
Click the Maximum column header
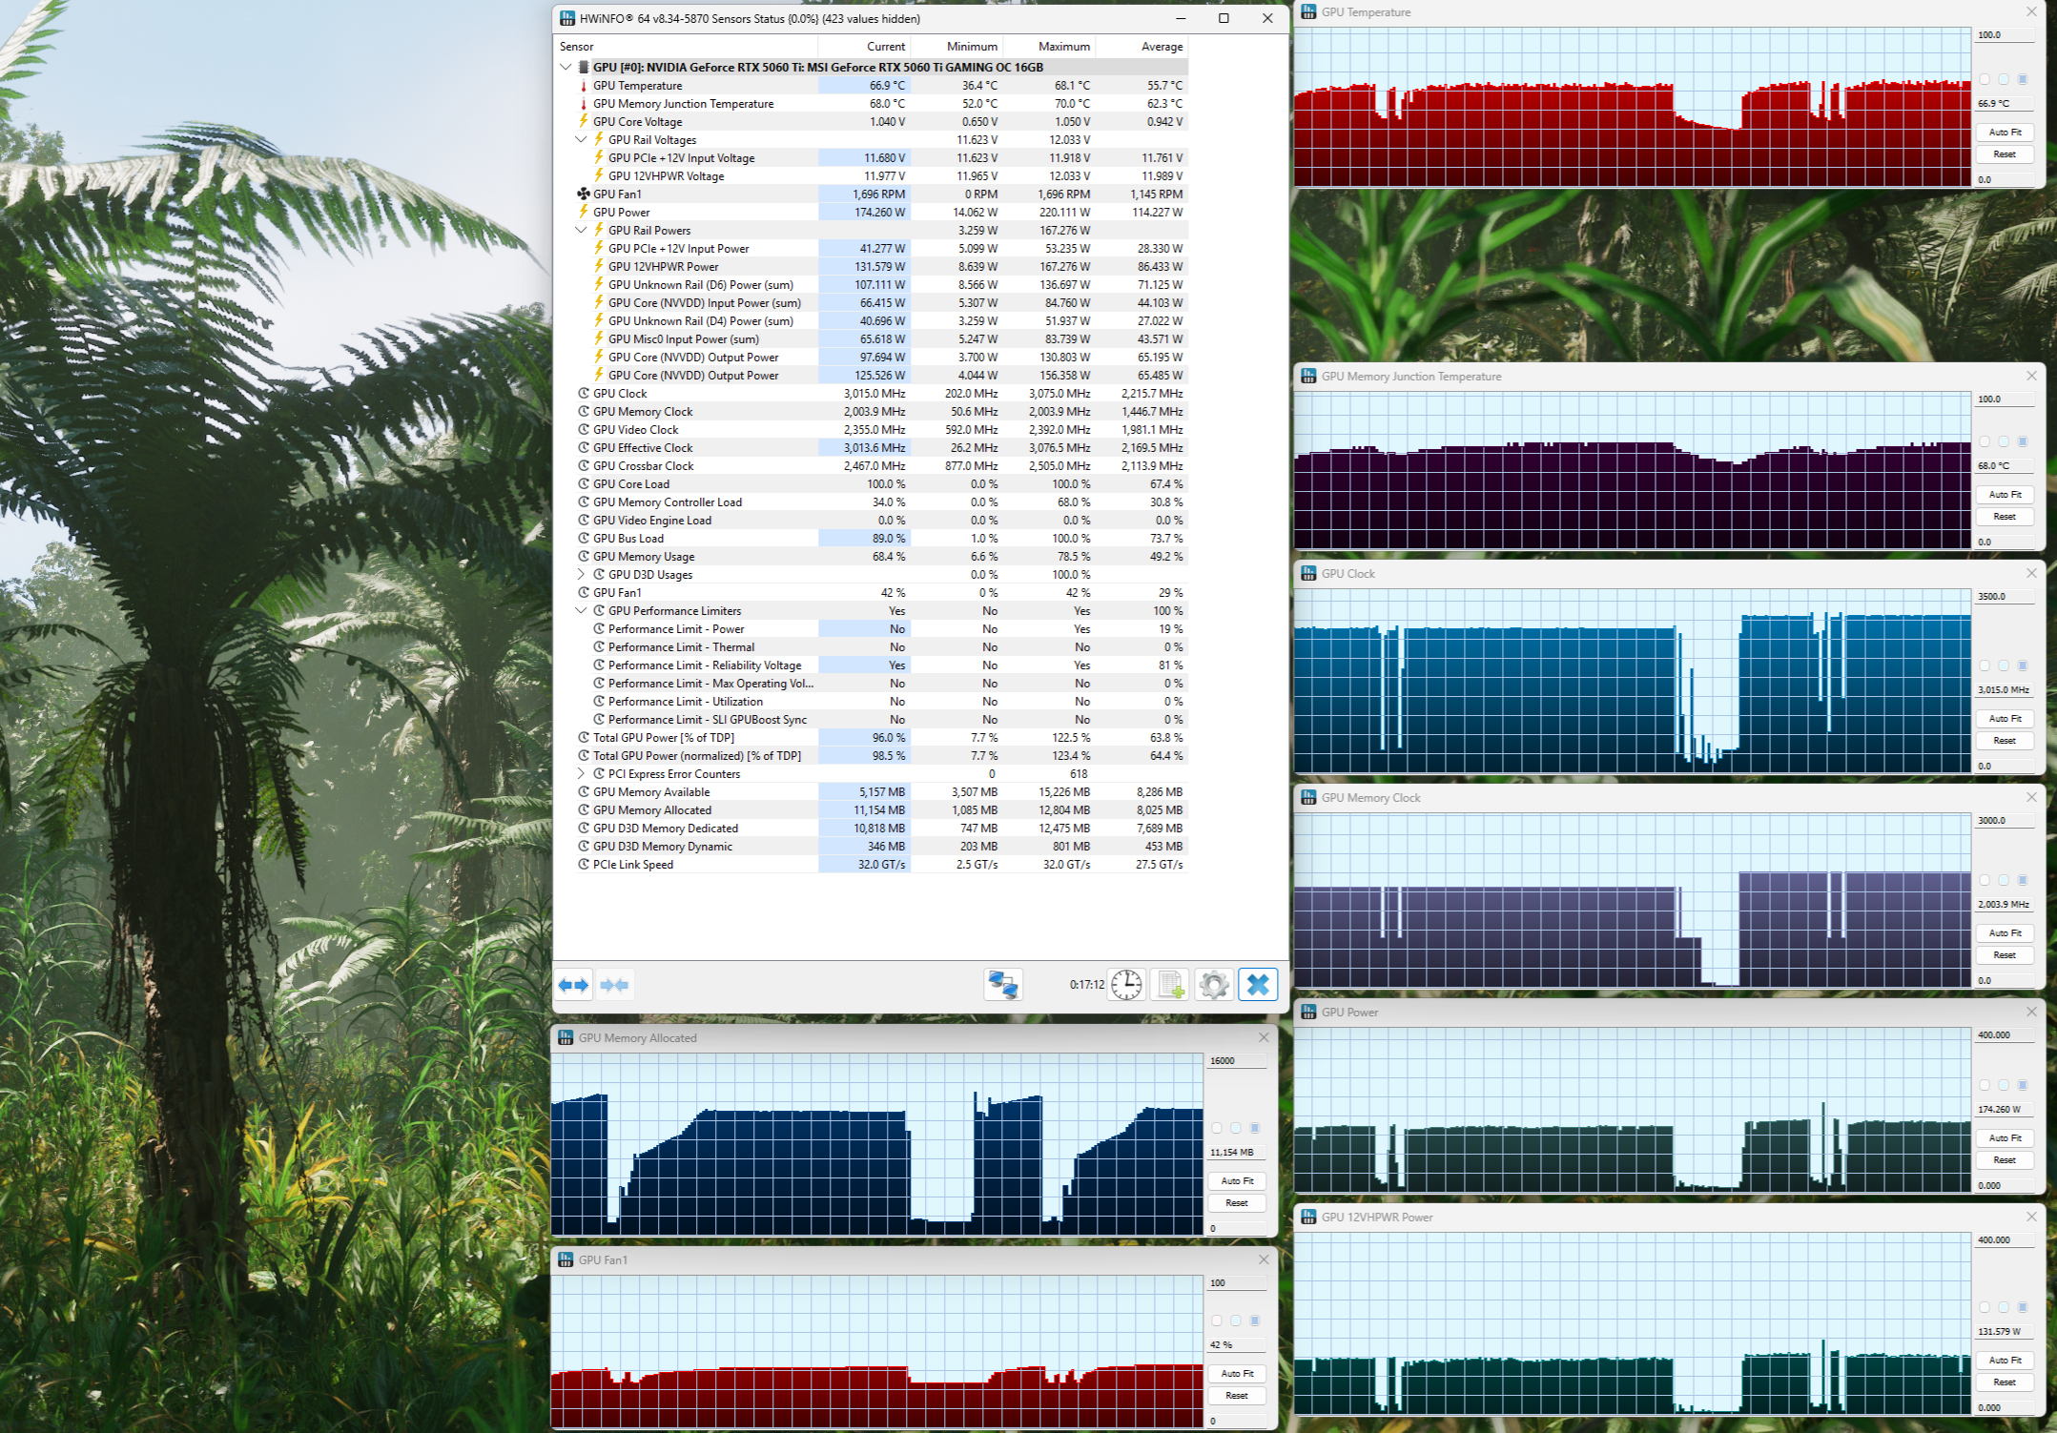click(x=1063, y=47)
